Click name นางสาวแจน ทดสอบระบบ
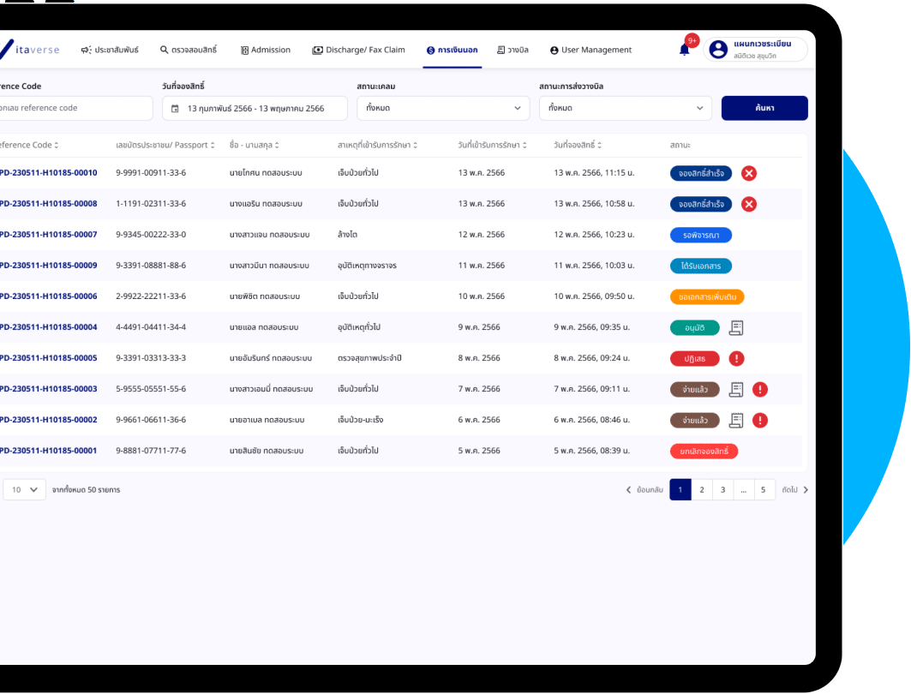 tap(270, 235)
